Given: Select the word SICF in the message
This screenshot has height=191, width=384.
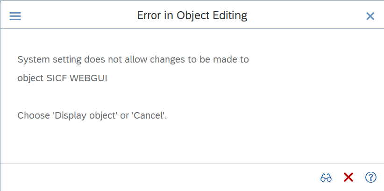Looking at the screenshot, I should [57, 78].
